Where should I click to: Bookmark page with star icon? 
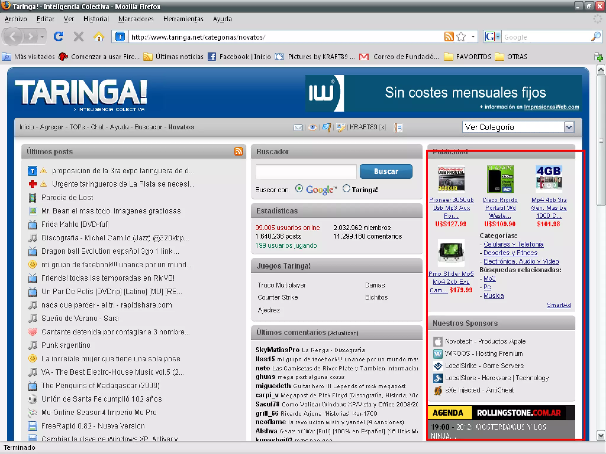(461, 37)
